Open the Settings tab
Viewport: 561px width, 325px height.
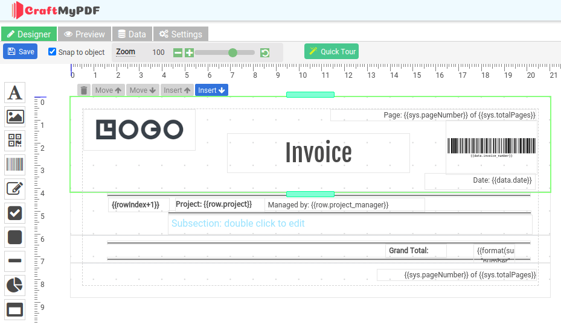(x=181, y=34)
